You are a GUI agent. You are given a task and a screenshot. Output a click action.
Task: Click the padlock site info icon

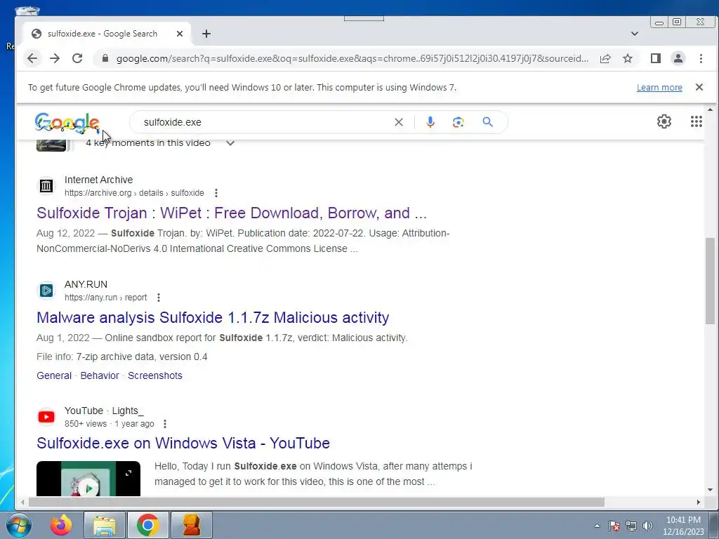click(105, 58)
